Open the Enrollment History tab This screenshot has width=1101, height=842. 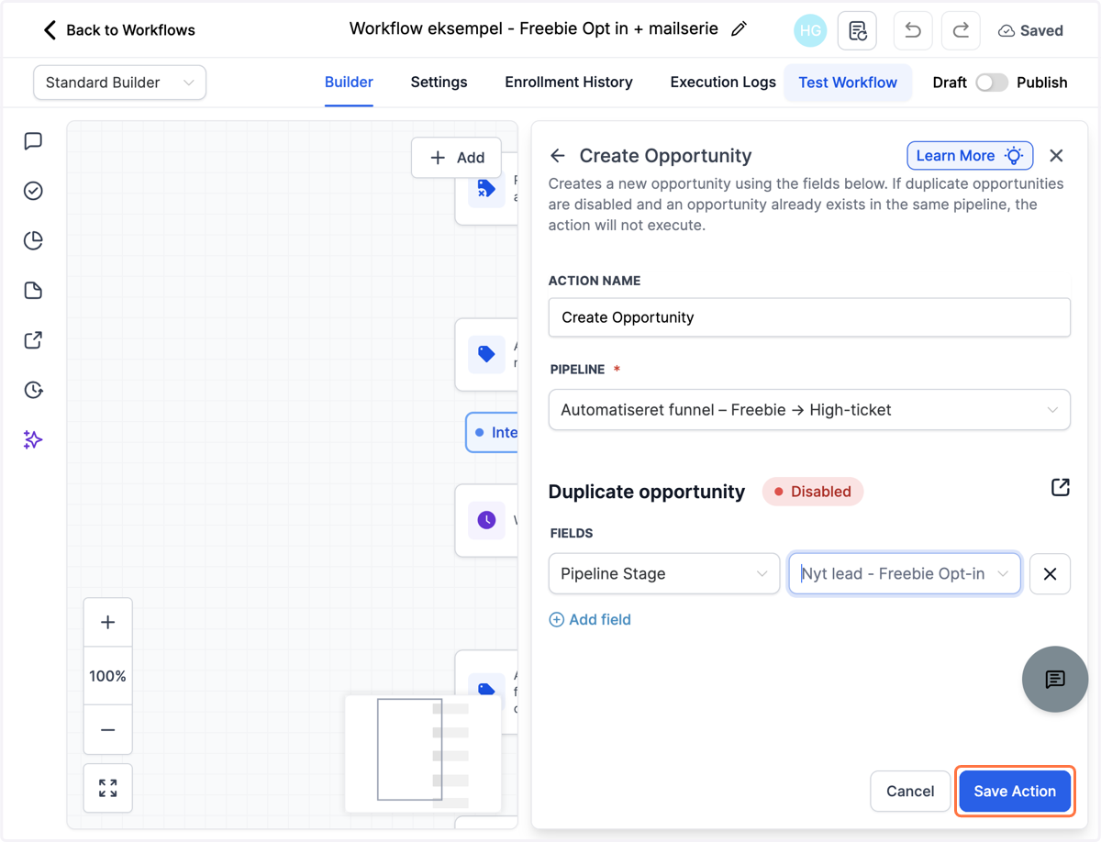[x=569, y=83]
